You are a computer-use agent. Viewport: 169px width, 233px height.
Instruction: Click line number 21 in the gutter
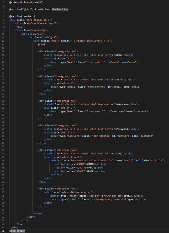click(3, 73)
